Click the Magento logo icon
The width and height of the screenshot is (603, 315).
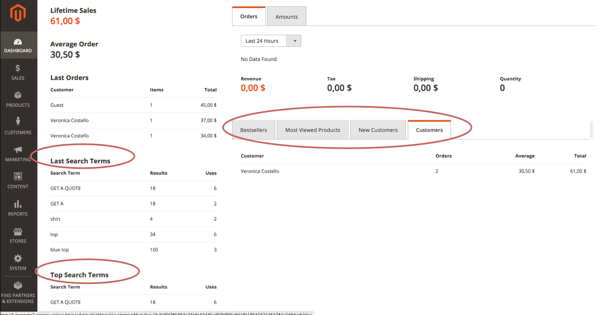pos(18,13)
